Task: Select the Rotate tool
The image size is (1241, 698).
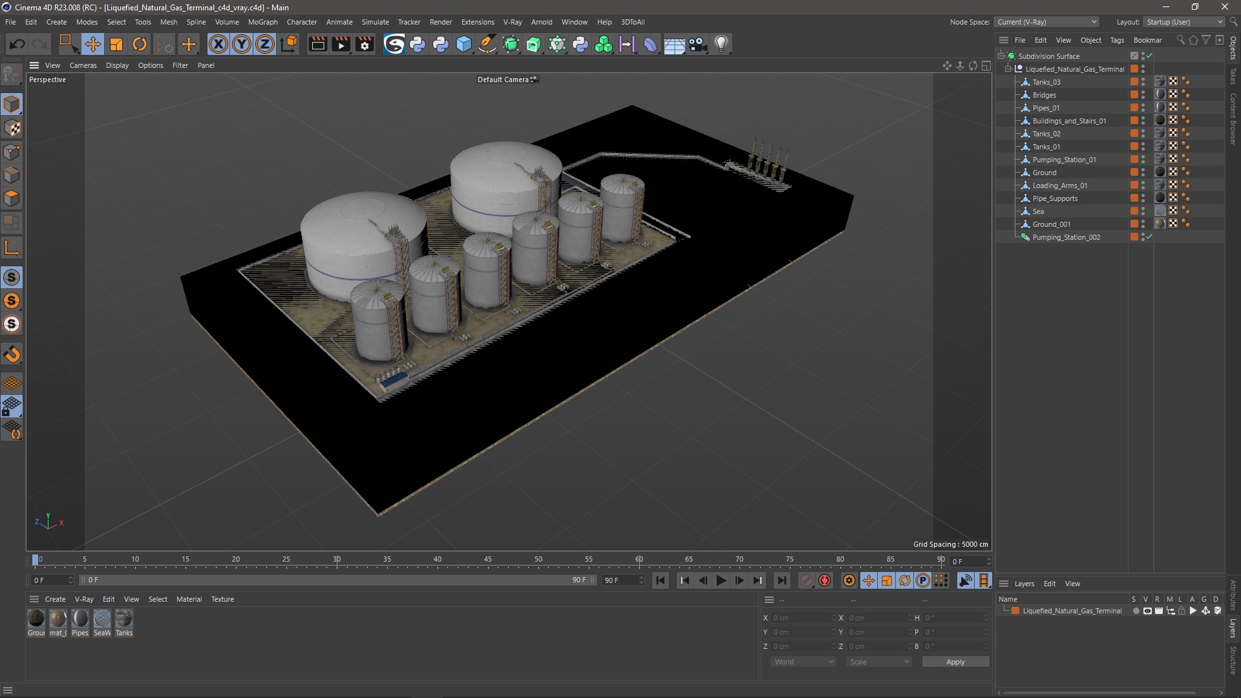Action: coord(140,44)
